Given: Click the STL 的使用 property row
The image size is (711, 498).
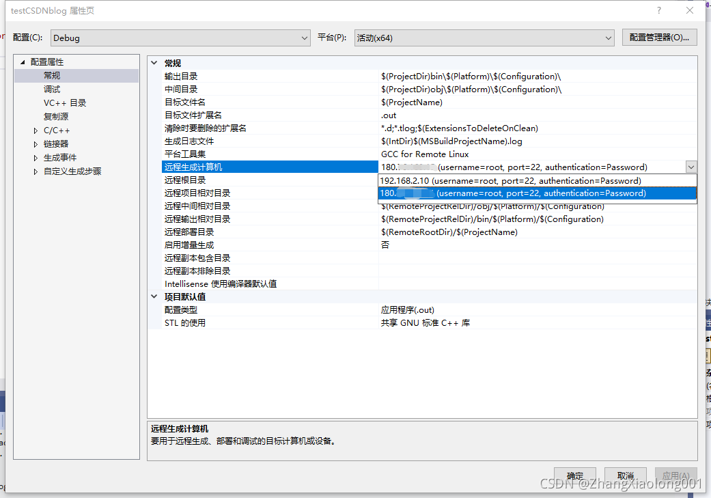Looking at the screenshot, I should point(430,323).
